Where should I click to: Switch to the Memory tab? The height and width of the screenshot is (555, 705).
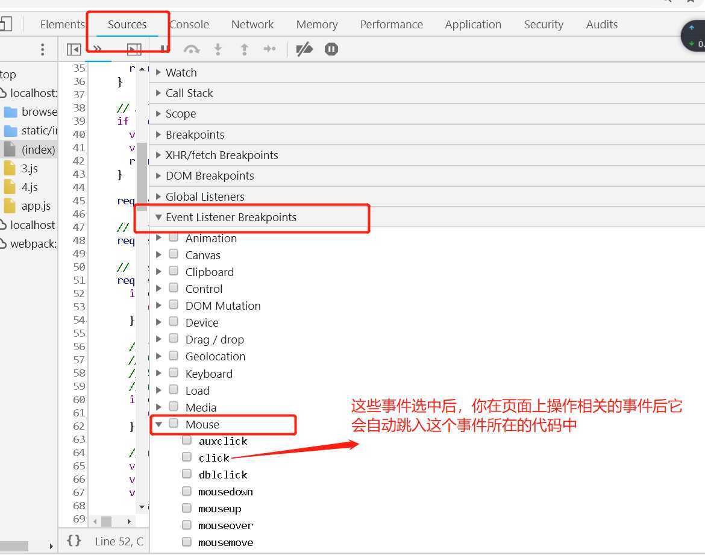[316, 24]
